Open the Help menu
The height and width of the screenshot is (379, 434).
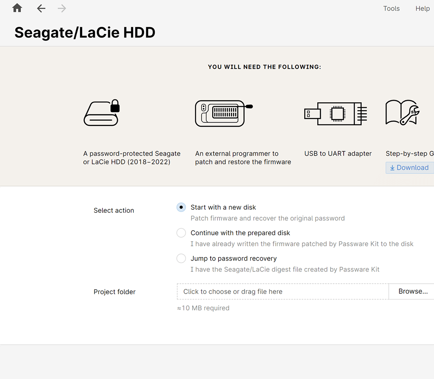pyautogui.click(x=423, y=9)
